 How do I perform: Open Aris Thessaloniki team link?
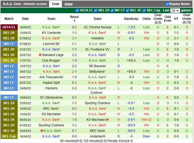coord(51,77)
